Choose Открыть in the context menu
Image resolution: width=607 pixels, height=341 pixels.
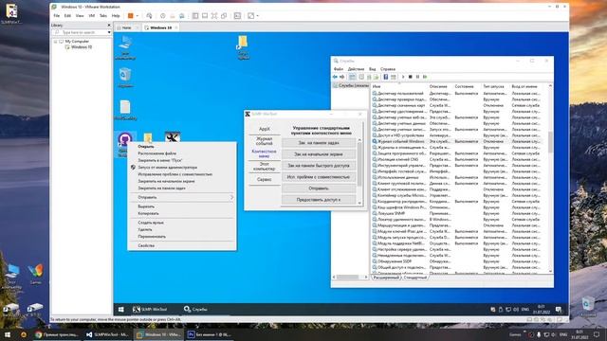(x=182, y=147)
